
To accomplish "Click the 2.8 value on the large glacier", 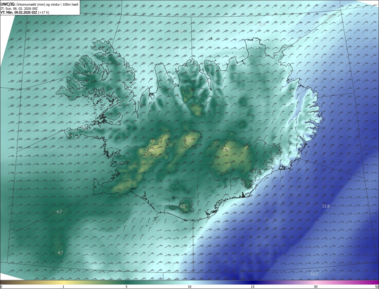I will pos(226,150).
